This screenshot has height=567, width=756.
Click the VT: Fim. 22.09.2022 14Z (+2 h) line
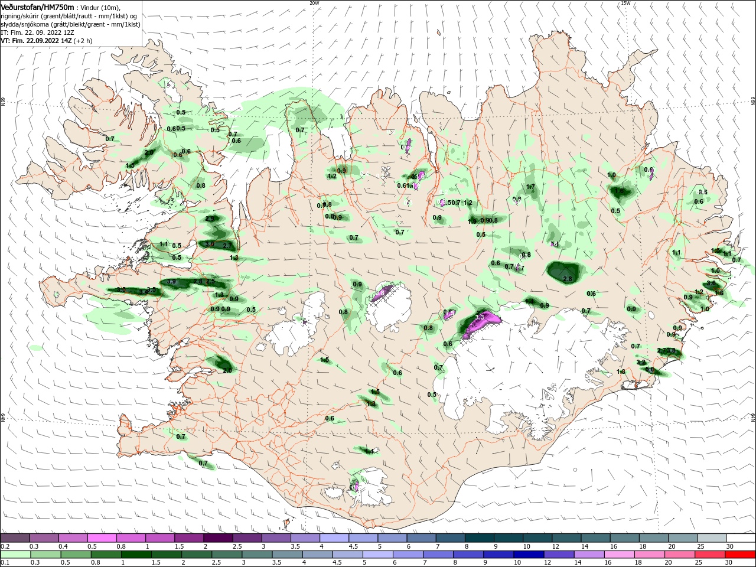(46, 41)
